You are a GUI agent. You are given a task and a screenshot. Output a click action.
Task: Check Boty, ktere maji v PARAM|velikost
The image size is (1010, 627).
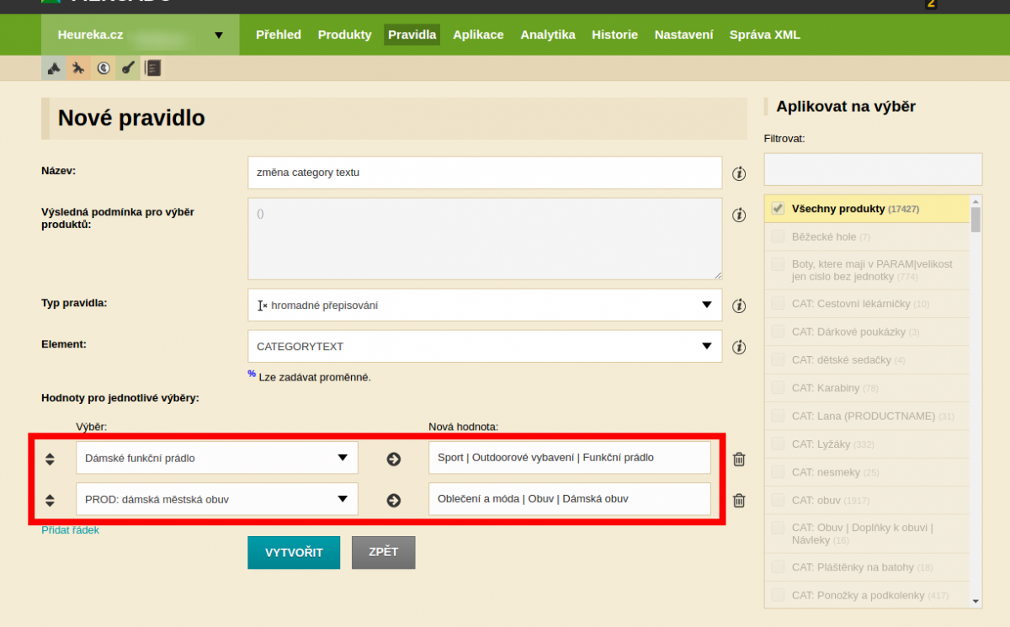[778, 263]
